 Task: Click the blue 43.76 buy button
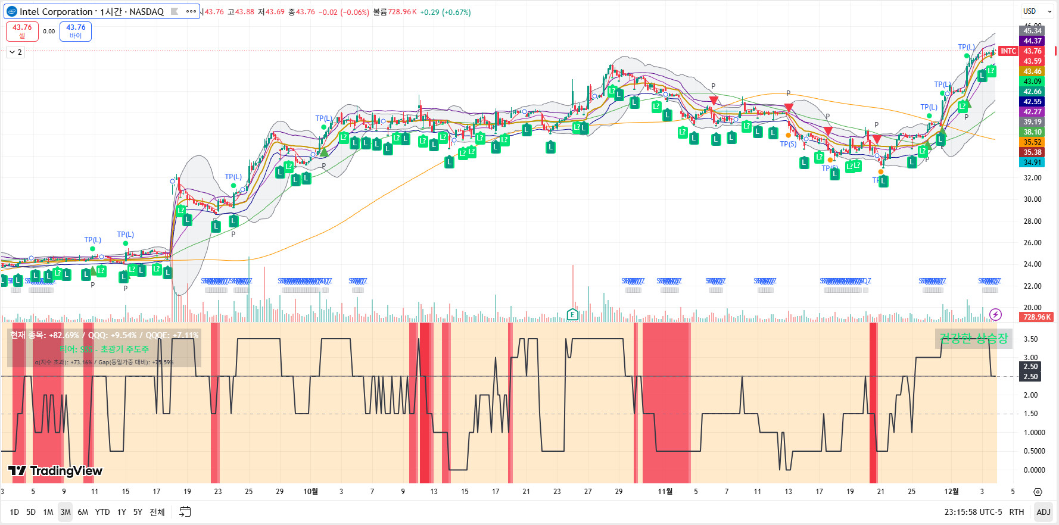pyautogui.click(x=76, y=31)
